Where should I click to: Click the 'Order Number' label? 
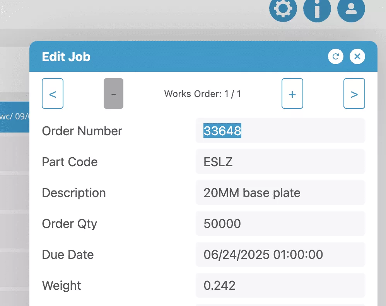[82, 131]
